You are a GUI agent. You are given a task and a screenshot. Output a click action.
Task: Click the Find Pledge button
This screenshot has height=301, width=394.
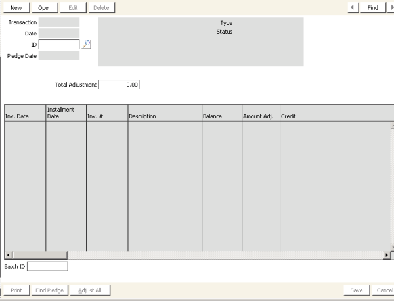tap(50, 290)
